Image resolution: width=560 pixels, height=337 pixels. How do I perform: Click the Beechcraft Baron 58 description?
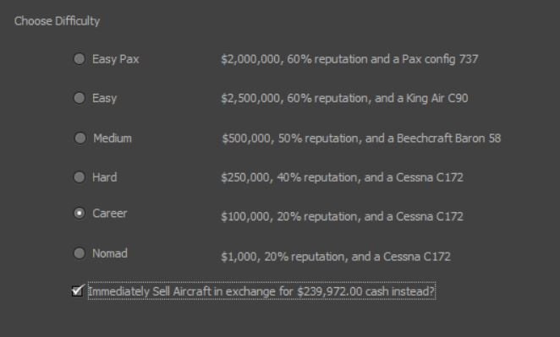click(361, 139)
